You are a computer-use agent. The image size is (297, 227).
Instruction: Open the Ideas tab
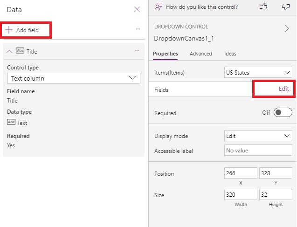230,54
